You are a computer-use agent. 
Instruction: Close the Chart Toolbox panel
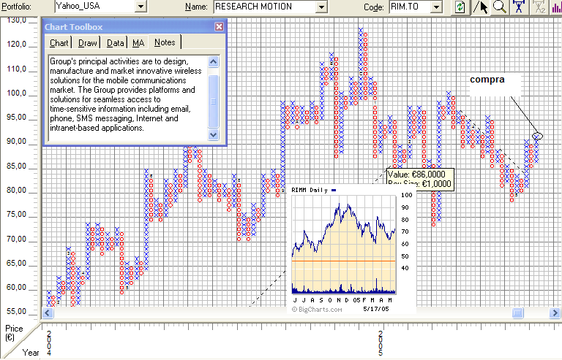tap(219, 27)
